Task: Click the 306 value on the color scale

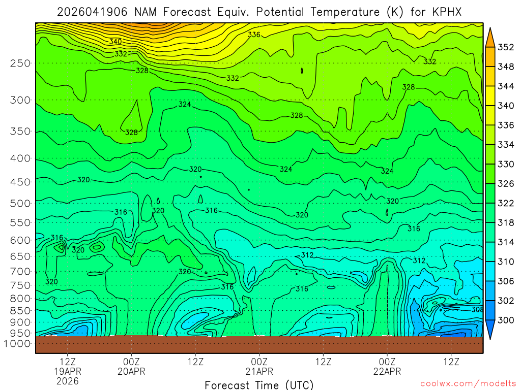Action: (x=506, y=281)
